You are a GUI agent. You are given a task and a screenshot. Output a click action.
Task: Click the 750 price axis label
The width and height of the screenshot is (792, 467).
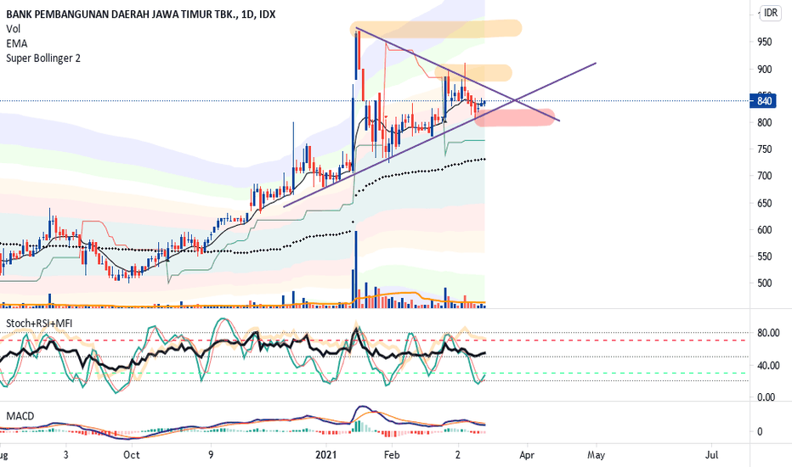click(x=765, y=149)
